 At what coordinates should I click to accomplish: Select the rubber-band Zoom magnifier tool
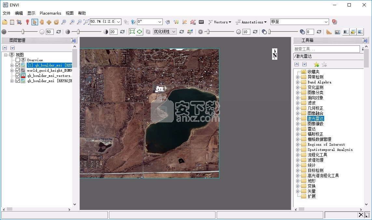click(x=63, y=22)
